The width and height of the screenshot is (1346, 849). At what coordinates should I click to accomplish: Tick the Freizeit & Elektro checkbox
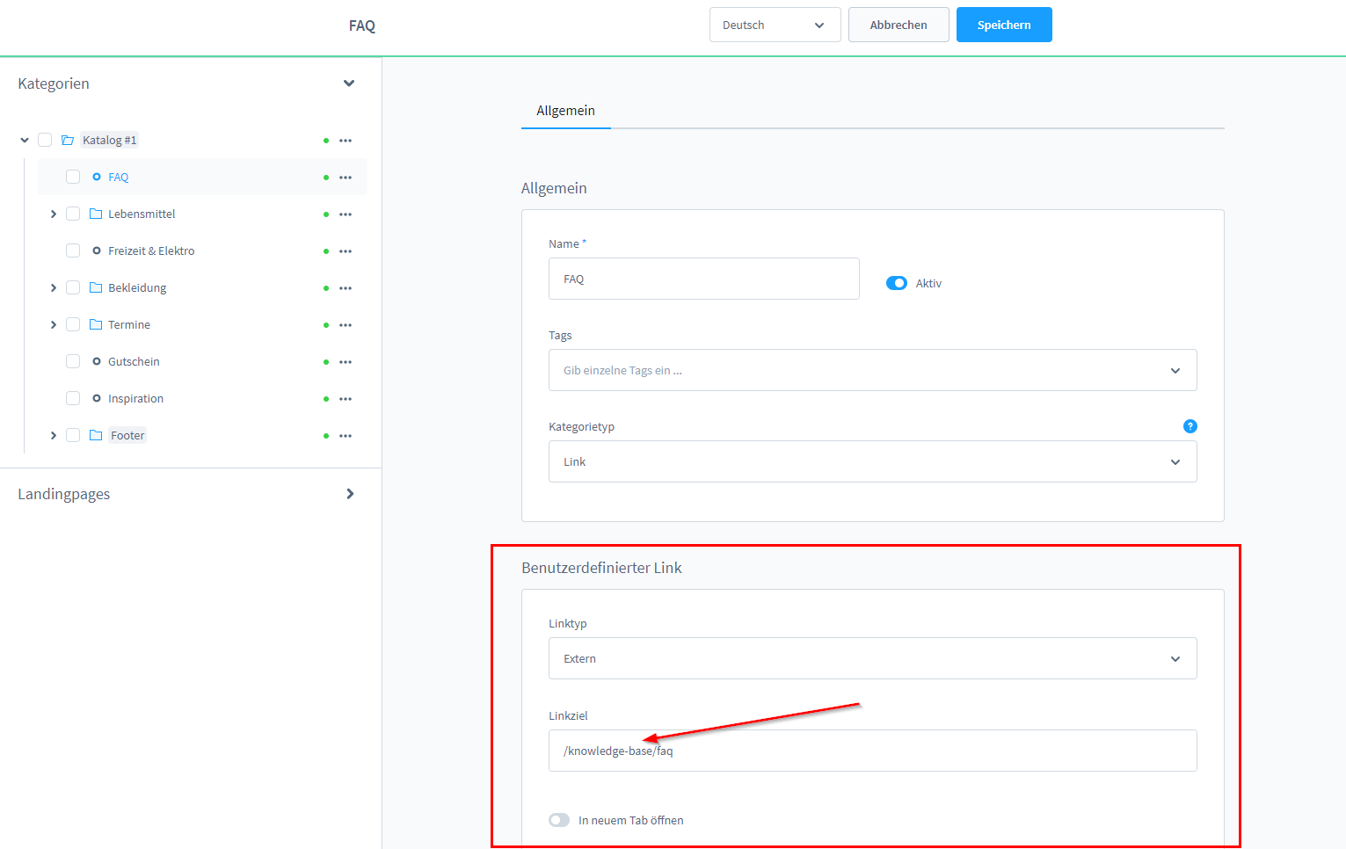[x=73, y=250]
